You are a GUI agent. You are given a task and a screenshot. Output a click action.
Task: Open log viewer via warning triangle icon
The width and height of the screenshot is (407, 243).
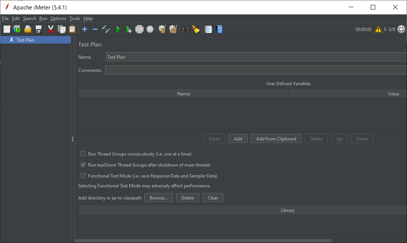pyautogui.click(x=378, y=30)
